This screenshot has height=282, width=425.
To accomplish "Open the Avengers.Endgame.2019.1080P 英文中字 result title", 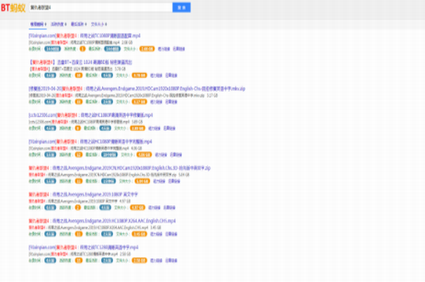I will (x=83, y=195).
